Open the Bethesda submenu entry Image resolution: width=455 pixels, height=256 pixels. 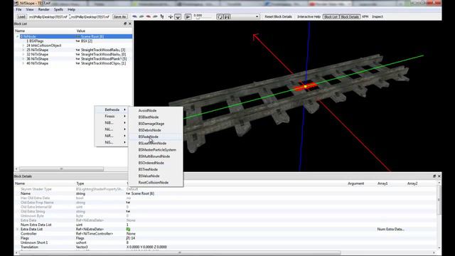coord(112,110)
